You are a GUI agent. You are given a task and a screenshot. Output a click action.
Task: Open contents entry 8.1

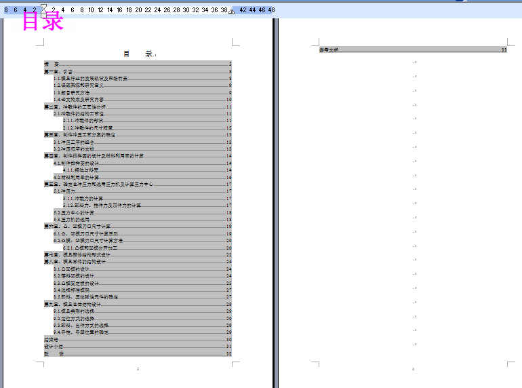tap(142, 269)
